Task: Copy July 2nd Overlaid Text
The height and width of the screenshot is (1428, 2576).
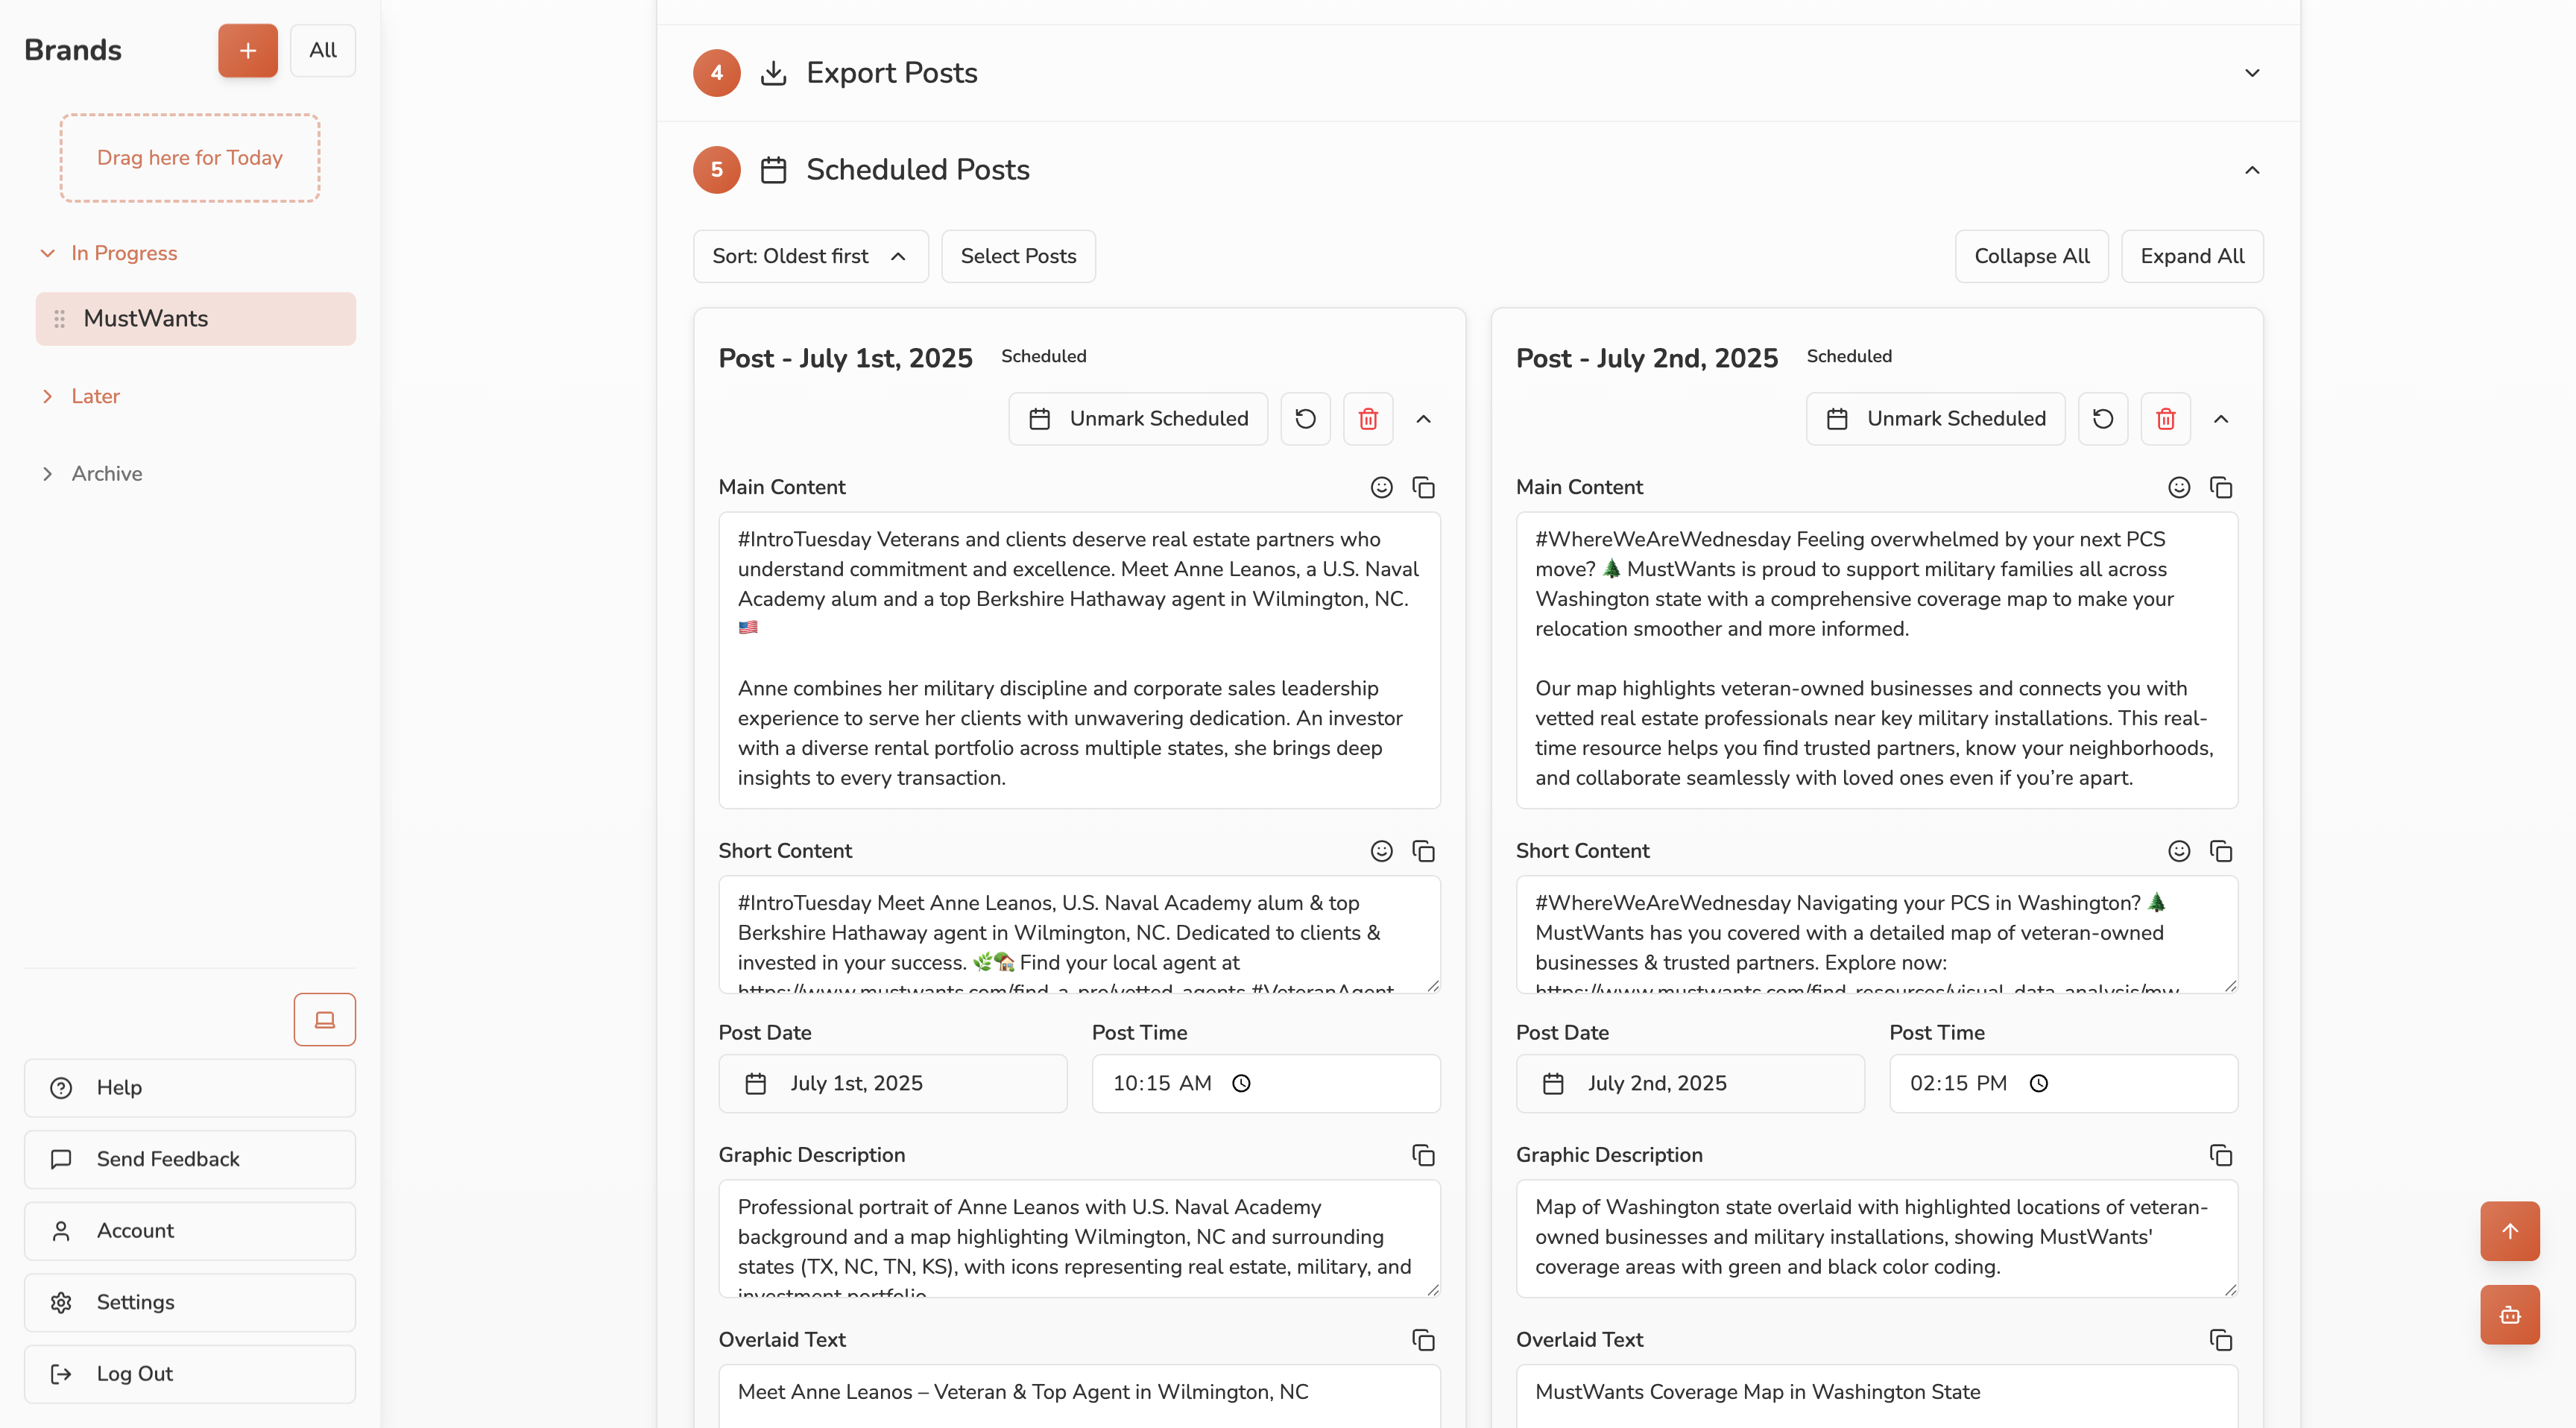Action: click(x=2221, y=1340)
